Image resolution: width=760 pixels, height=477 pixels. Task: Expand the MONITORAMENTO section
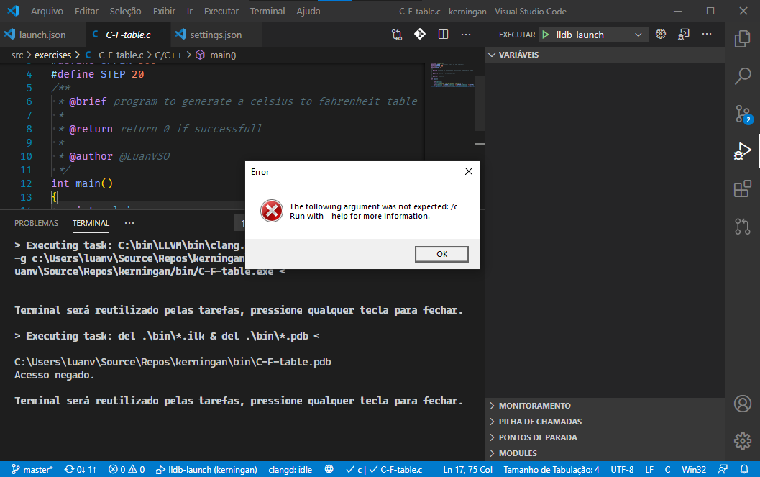point(536,406)
